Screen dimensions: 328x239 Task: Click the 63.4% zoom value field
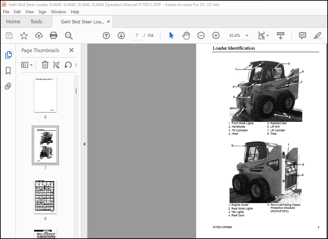[235, 36]
